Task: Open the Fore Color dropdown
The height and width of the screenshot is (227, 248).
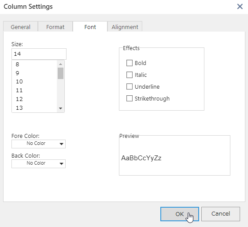Action: (38, 144)
